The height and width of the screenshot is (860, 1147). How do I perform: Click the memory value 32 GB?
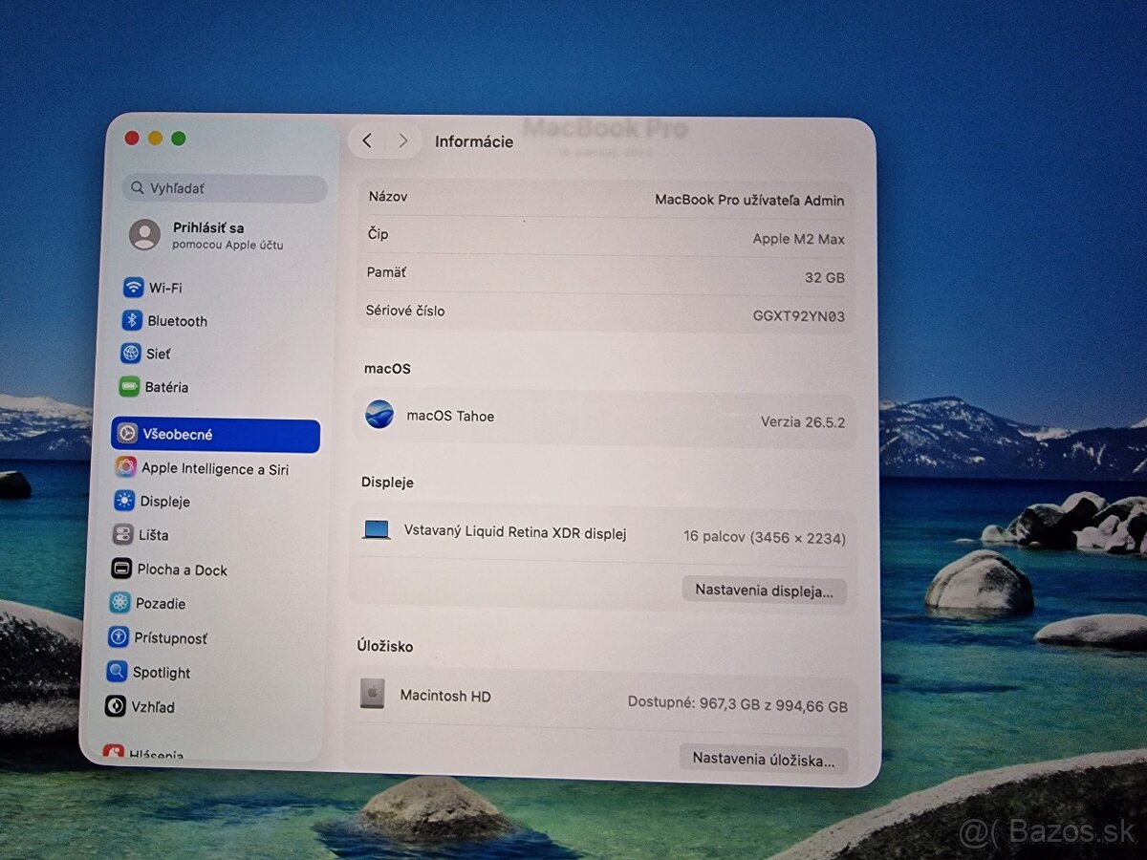pos(825,277)
